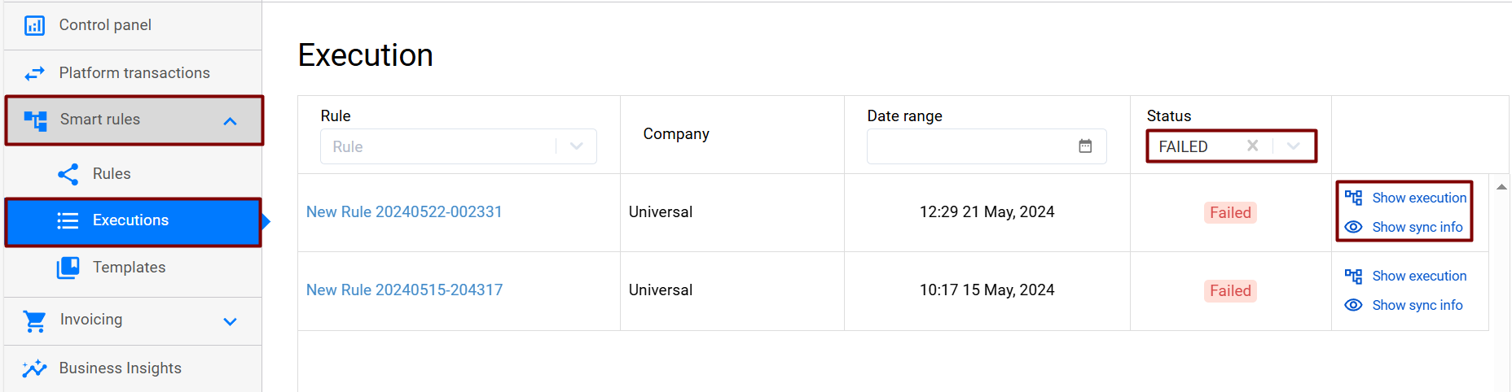Click eye icon for first failed execution
The image size is (1512, 392).
[1353, 228]
